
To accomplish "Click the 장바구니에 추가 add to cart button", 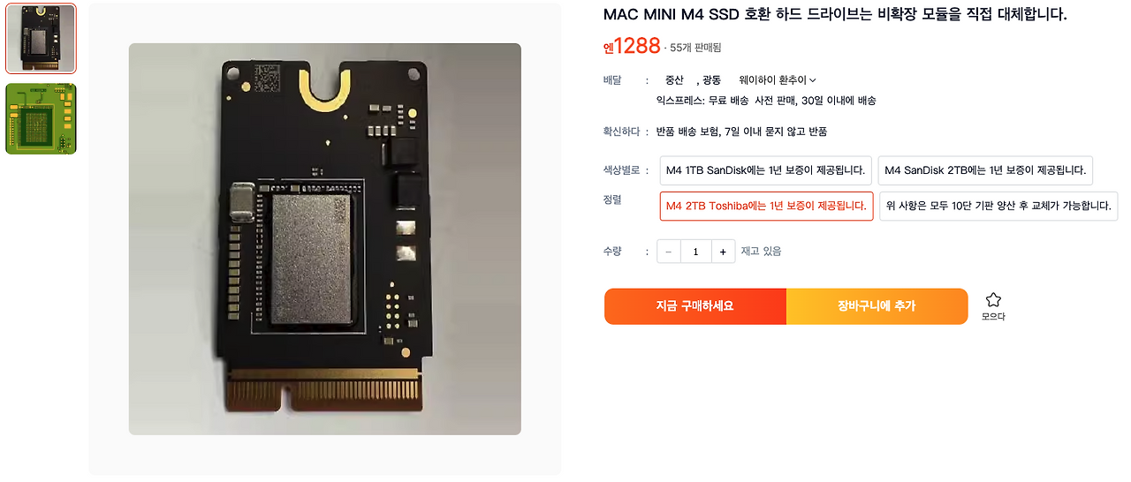I will [877, 306].
